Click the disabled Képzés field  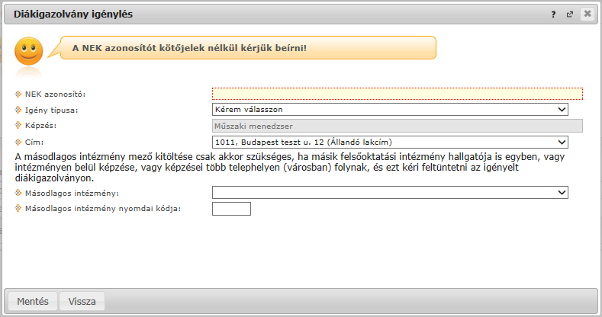click(x=398, y=126)
